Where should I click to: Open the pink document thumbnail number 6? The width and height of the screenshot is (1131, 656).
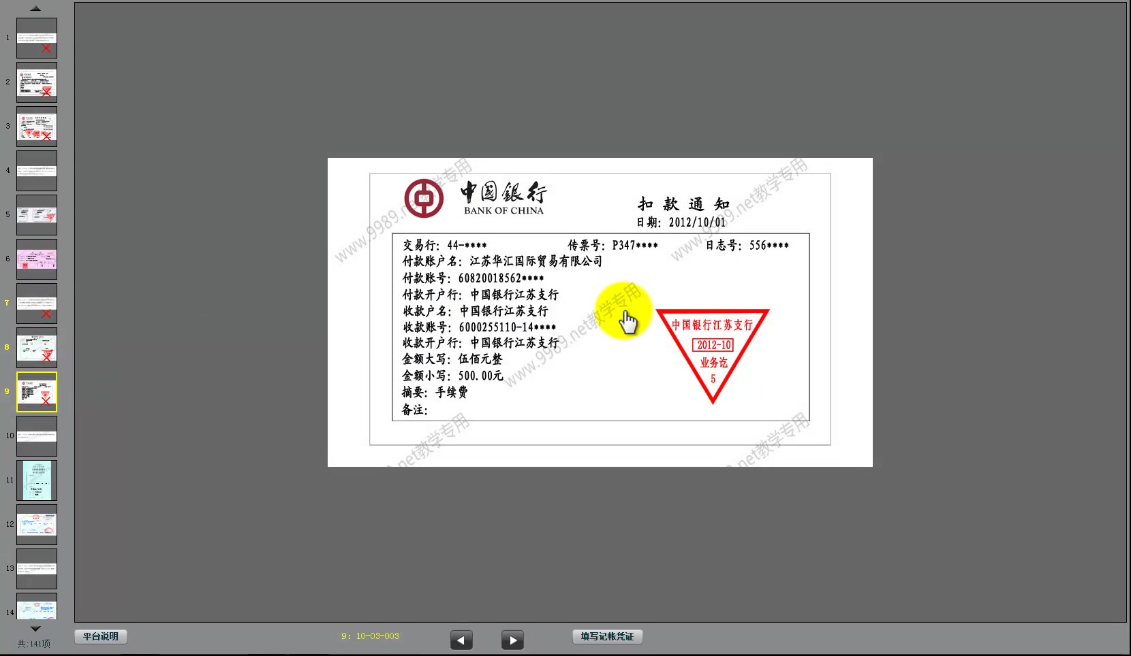tap(37, 259)
